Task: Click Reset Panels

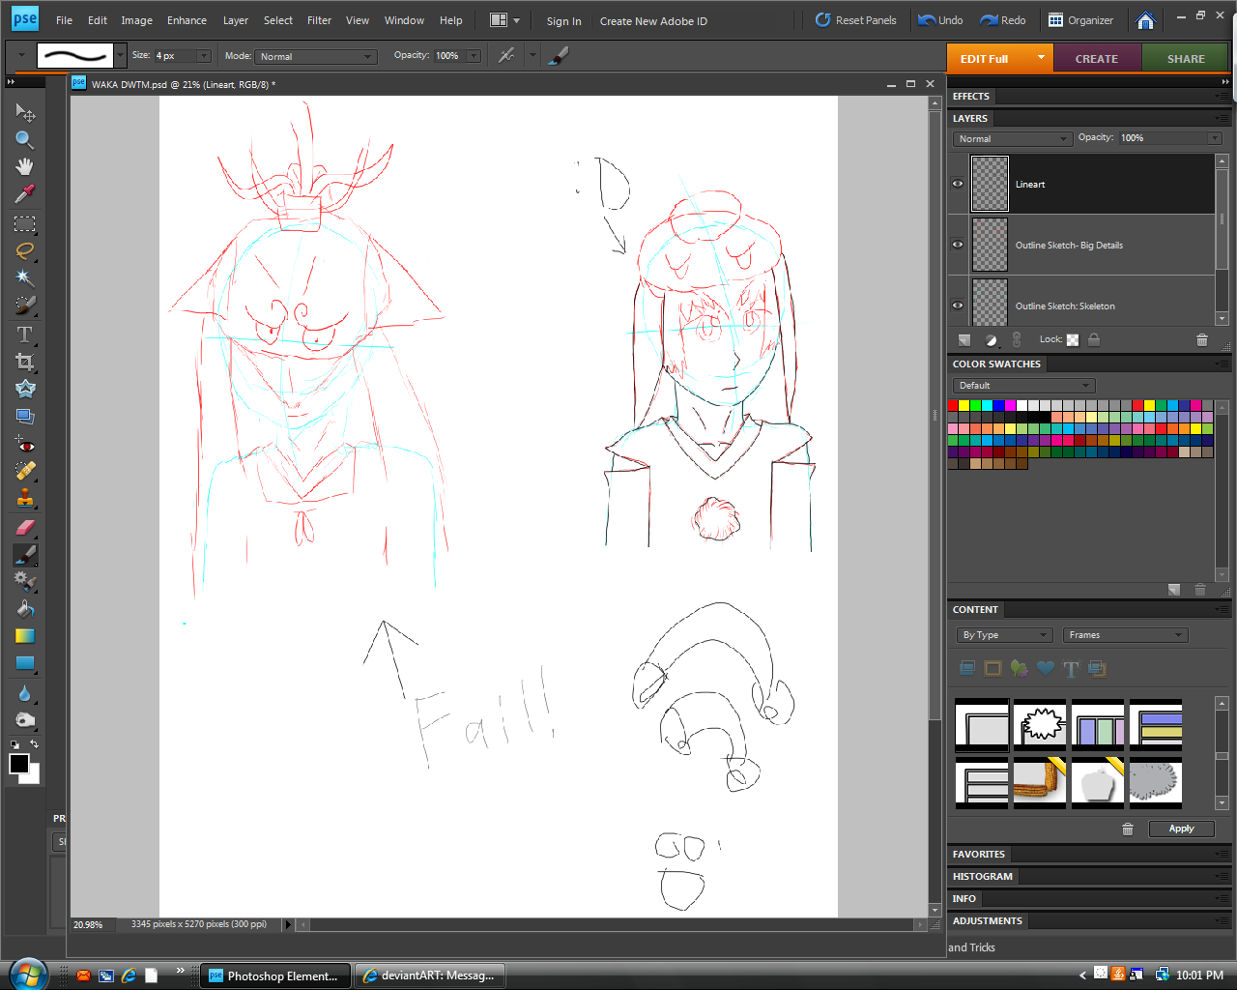Action: point(855,20)
